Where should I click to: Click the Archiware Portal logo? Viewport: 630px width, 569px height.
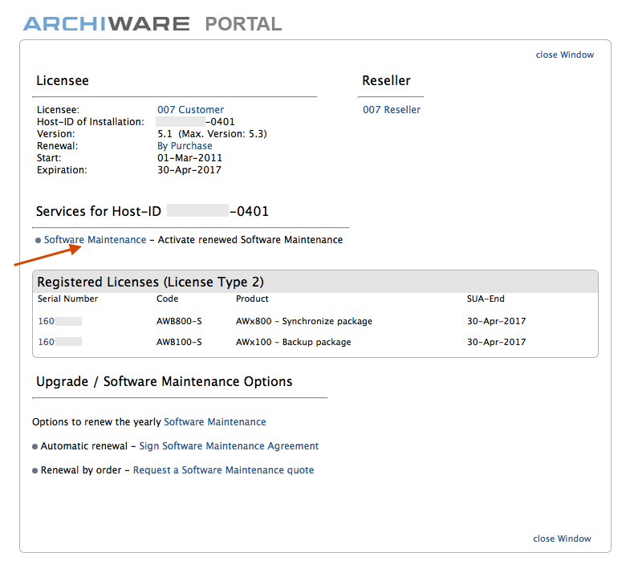click(152, 23)
